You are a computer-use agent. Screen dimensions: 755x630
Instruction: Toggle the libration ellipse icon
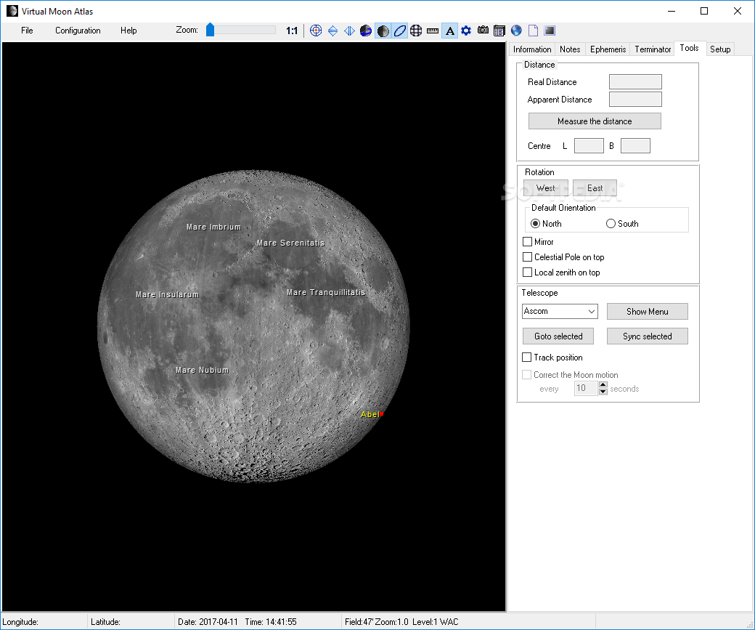[400, 31]
